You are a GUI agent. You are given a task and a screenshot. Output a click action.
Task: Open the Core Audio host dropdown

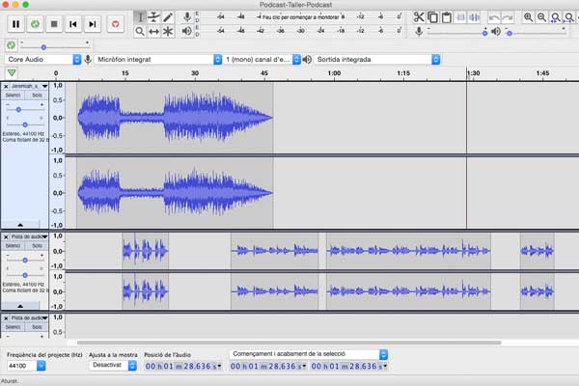[42, 60]
